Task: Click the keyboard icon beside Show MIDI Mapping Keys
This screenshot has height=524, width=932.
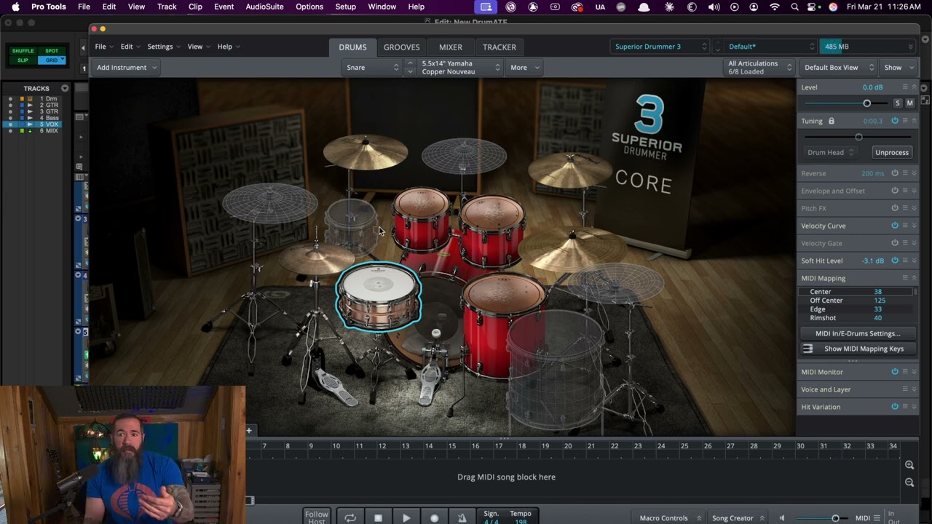Action: coord(807,349)
